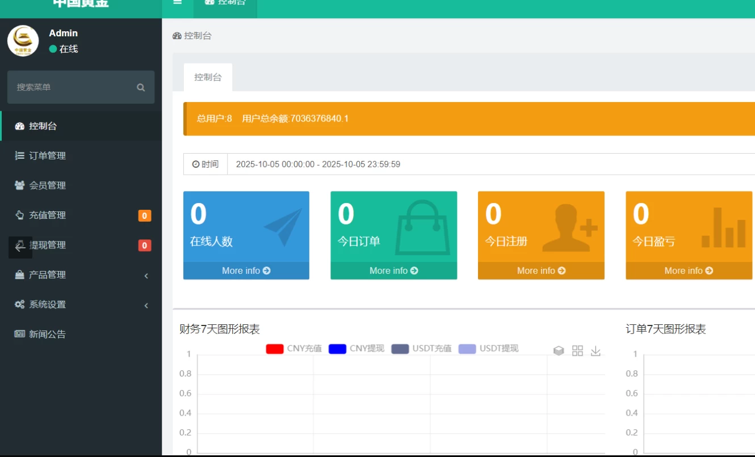Click the Admin avatar logo
755x457 pixels.
(x=23, y=41)
